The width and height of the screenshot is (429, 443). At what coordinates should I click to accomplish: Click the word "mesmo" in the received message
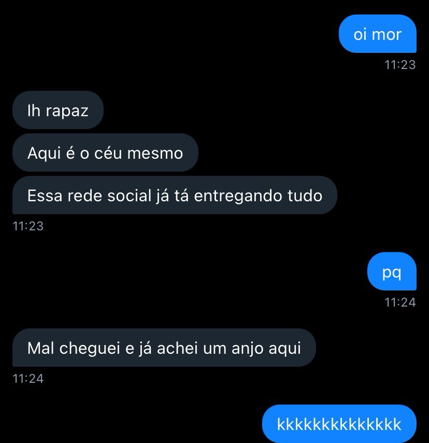pyautogui.click(x=155, y=154)
